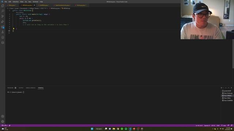Viewport: 234px width, 131px height.
Task: Open Spotify from the taskbar
Action: tap(122, 129)
